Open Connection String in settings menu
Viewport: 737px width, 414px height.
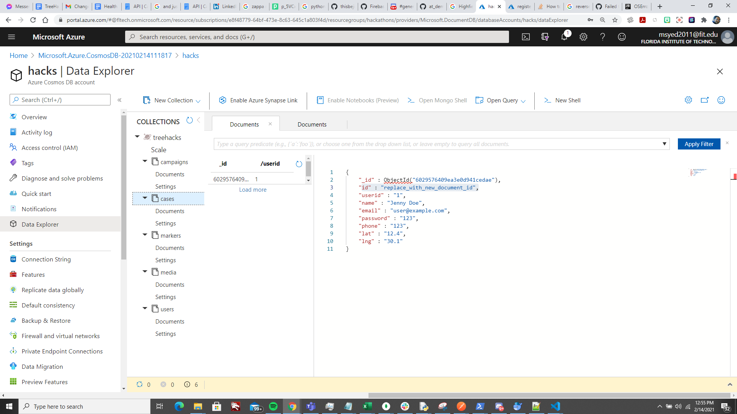(46, 259)
